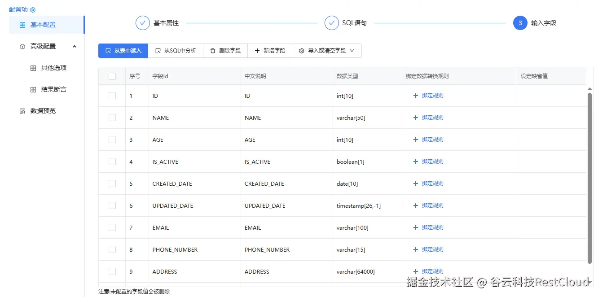Check the box for row ID
This screenshot has width=598, height=297.
(112, 96)
